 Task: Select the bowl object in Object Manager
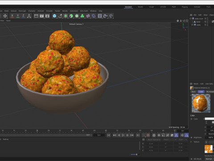[x=198, y=22]
